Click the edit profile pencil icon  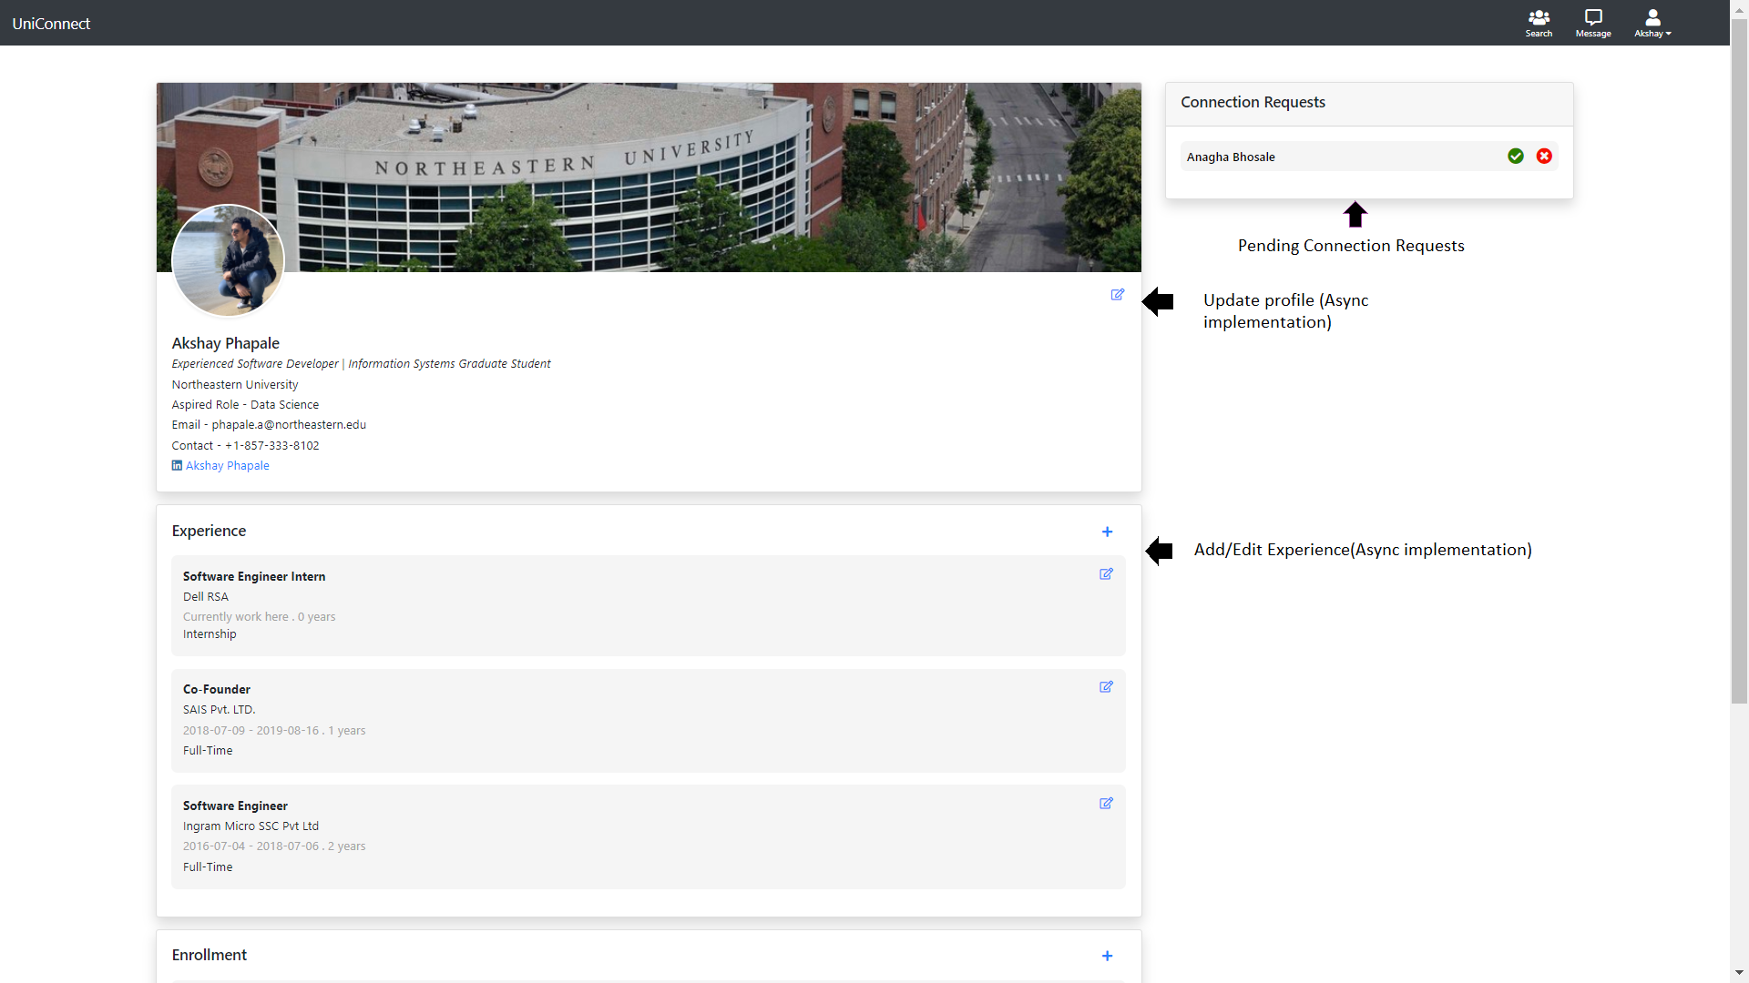[1117, 294]
